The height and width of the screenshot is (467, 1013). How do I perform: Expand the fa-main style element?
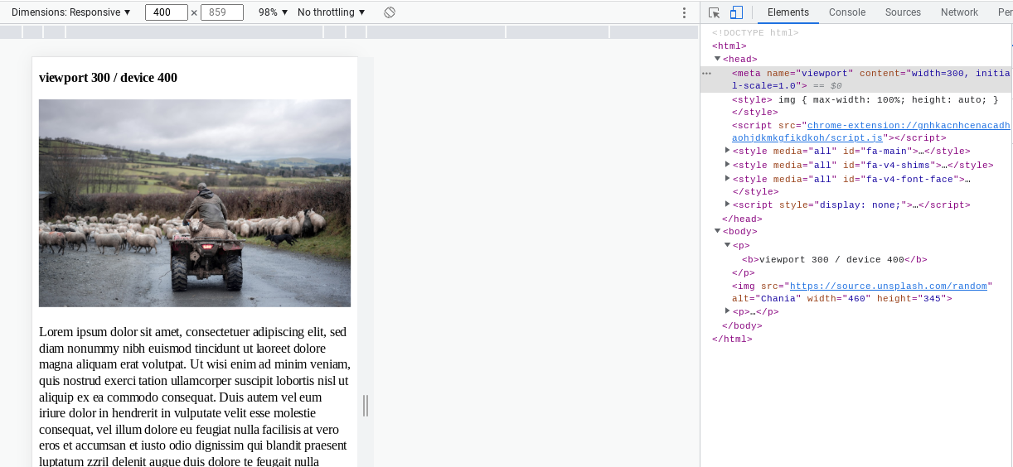pyautogui.click(x=728, y=151)
